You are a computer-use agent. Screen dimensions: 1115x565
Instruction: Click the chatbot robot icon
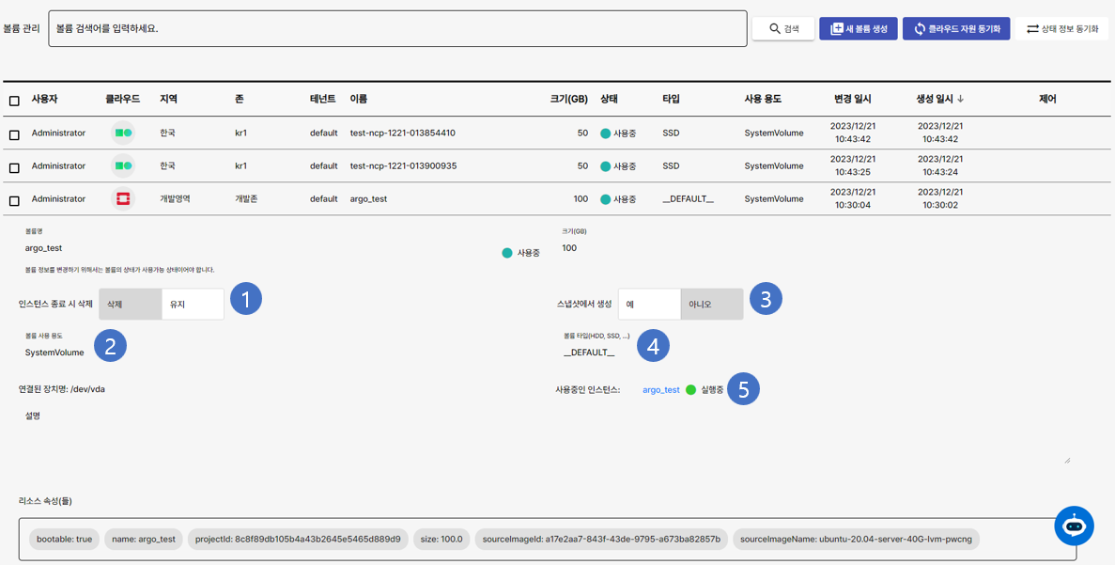pyautogui.click(x=1074, y=526)
